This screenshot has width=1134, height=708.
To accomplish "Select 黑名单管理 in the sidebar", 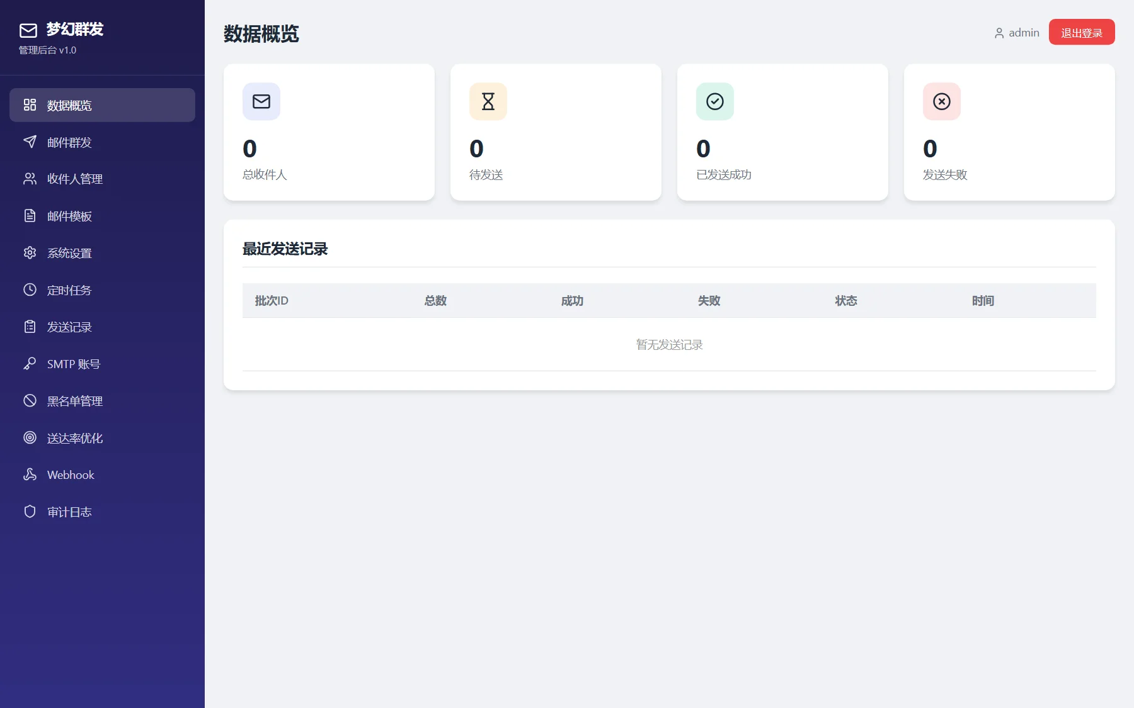I will (102, 401).
